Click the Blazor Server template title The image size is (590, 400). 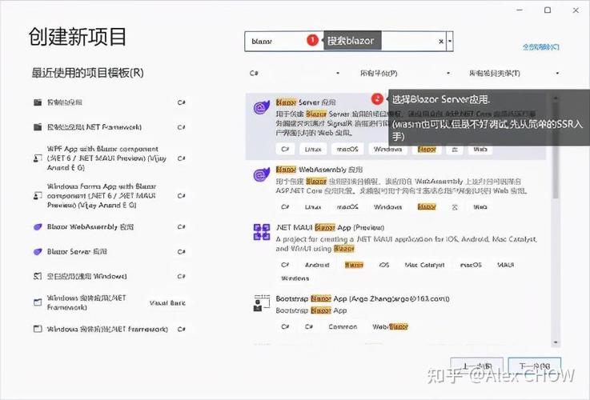[x=306, y=102]
